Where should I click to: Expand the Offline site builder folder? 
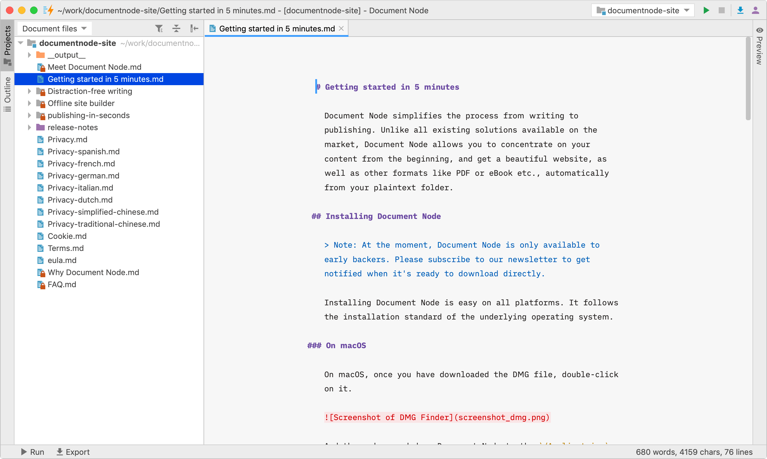(29, 103)
